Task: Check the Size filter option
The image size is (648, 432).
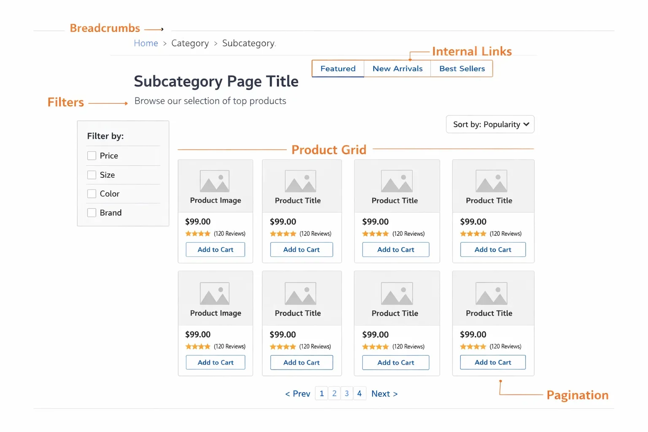Action: click(x=92, y=175)
